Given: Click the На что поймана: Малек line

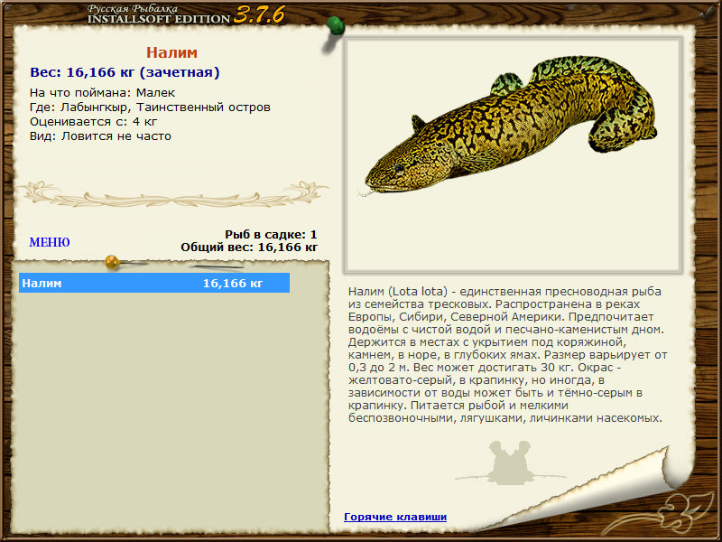Looking at the screenshot, I should (102, 93).
